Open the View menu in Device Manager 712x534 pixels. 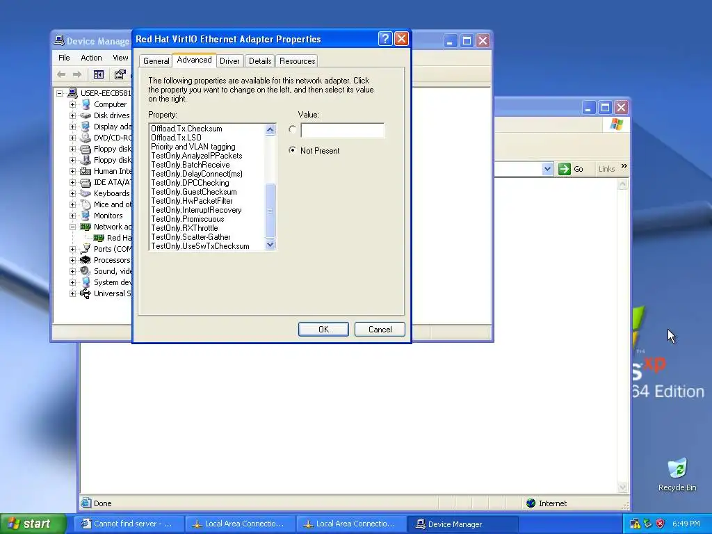point(120,58)
